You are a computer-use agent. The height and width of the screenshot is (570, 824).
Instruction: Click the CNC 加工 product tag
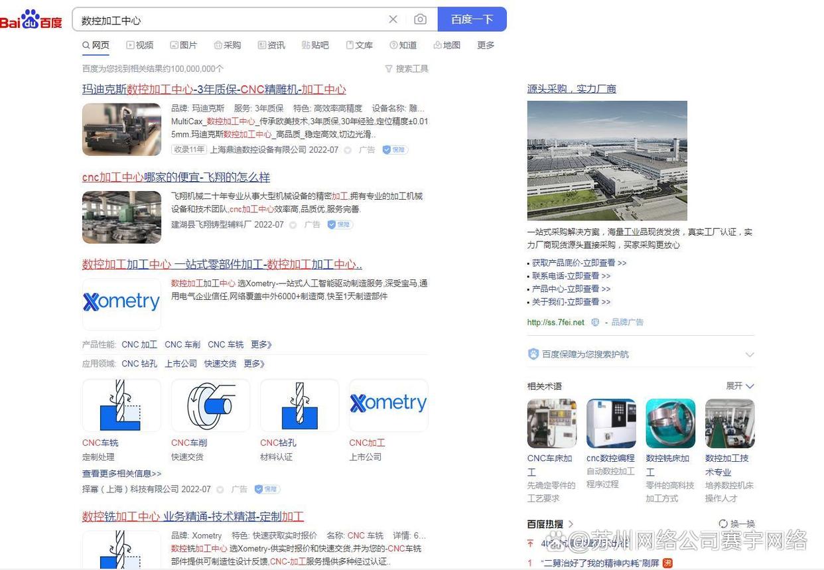[139, 344]
